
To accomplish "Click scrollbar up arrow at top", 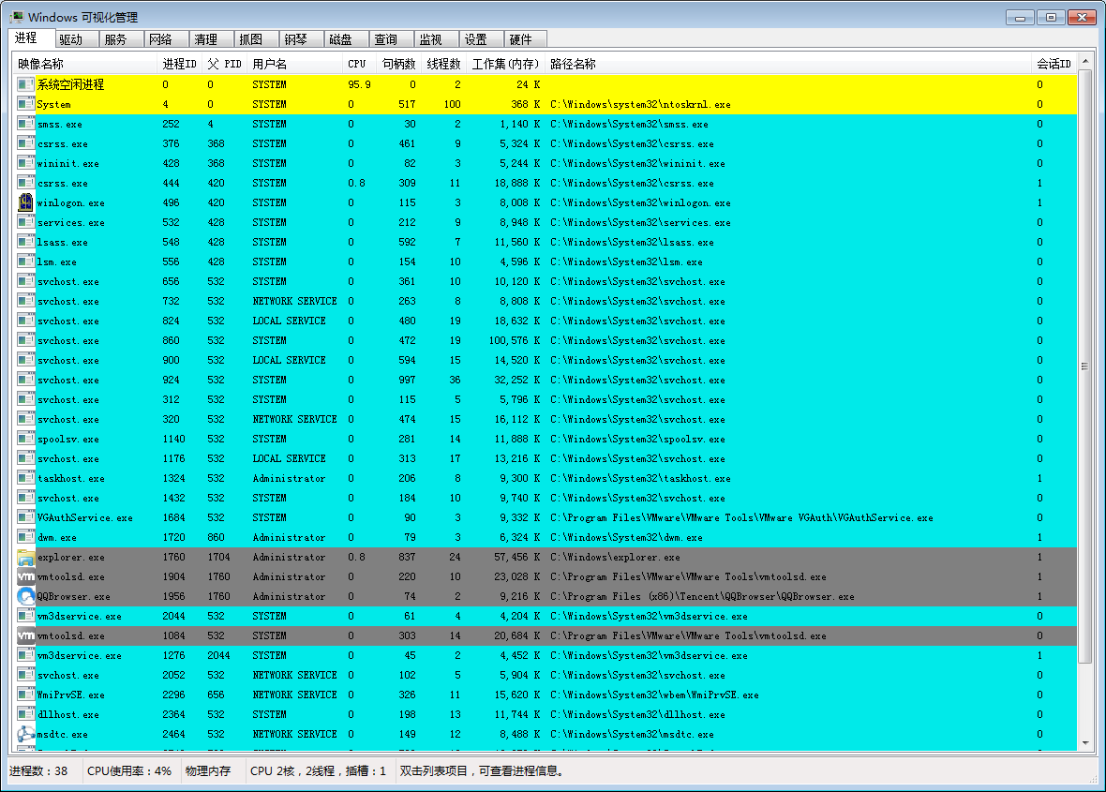I will 1085,62.
